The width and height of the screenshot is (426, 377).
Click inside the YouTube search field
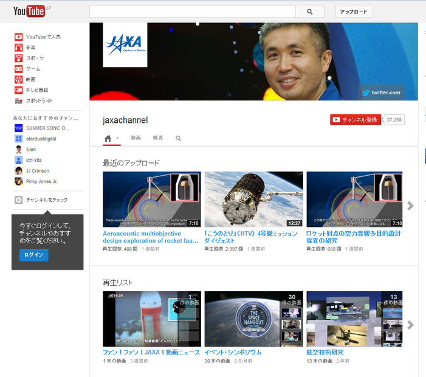click(192, 12)
